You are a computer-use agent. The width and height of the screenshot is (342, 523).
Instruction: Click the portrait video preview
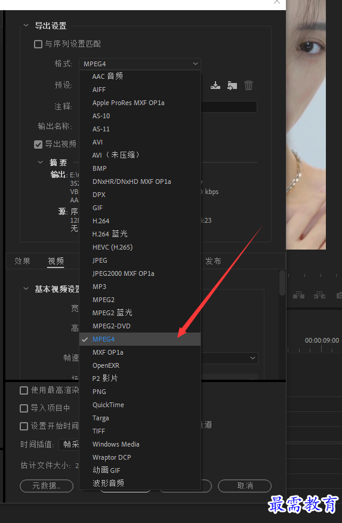click(306, 125)
